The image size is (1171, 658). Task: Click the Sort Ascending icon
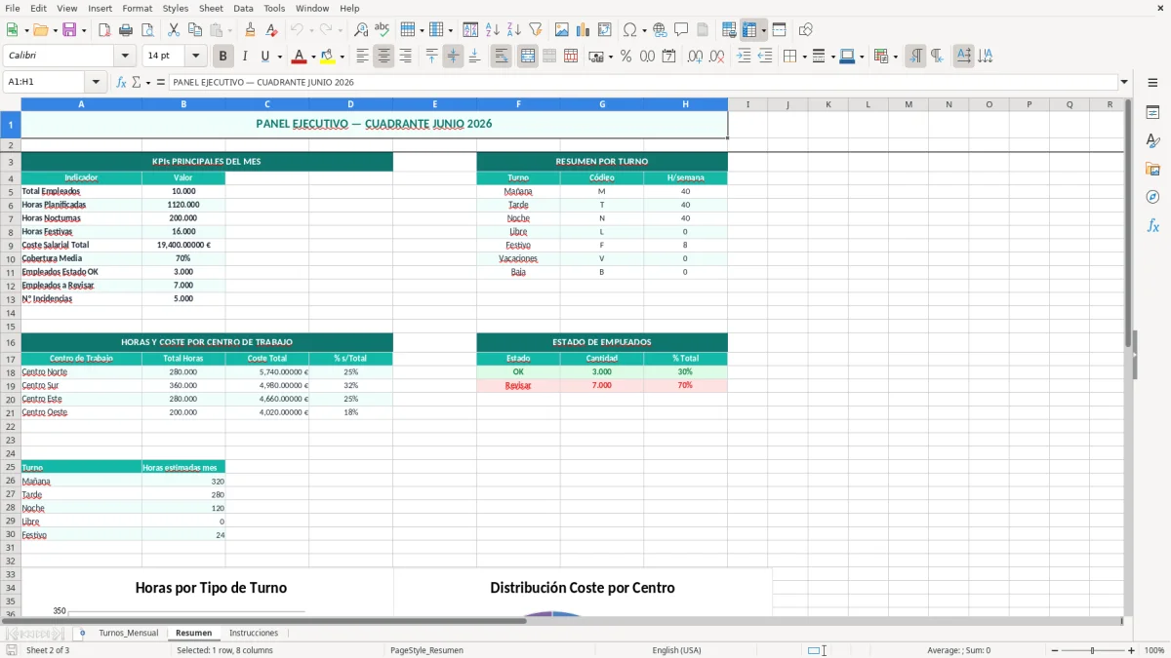point(492,30)
